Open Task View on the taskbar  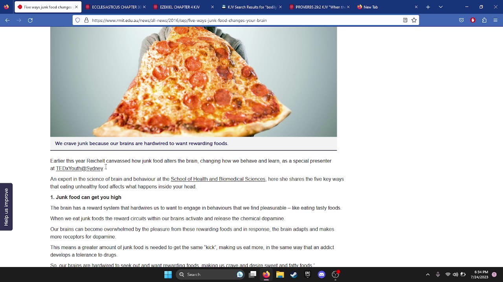click(253, 275)
